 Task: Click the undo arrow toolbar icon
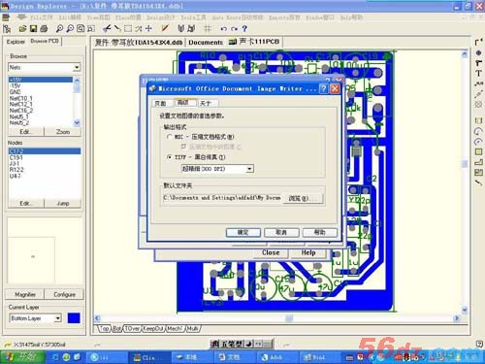(223, 29)
